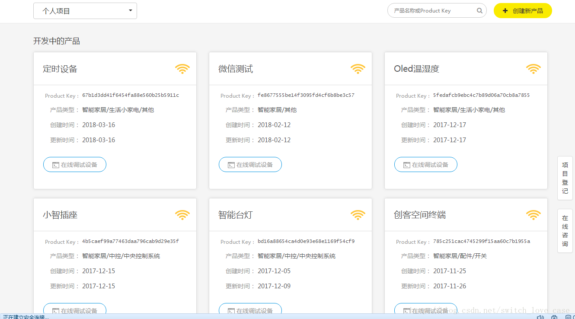Image resolution: width=575 pixels, height=319 pixels.
Task: Click the Wi-Fi icon on 微信测试 card
Action: click(358, 69)
